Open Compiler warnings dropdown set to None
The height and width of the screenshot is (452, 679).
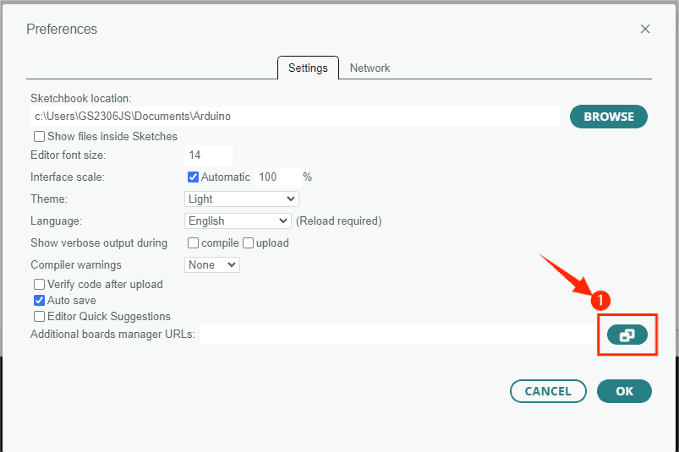[212, 264]
